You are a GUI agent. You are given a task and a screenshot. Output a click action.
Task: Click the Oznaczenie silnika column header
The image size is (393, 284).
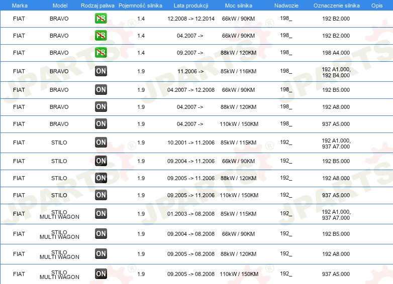coord(336,6)
